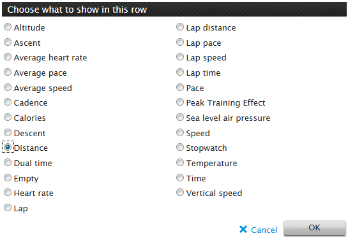The width and height of the screenshot is (348, 238).
Task: Pick Peak Training Effect option
Action: (180, 102)
